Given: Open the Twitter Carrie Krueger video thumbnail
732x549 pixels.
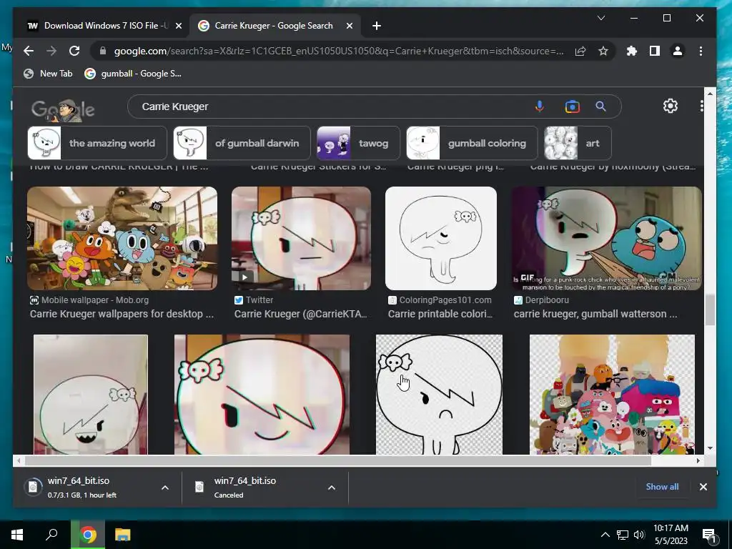Looking at the screenshot, I should click(x=301, y=238).
